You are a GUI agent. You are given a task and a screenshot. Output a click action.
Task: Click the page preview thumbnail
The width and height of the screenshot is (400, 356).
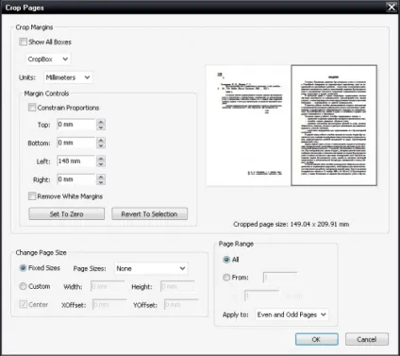292,126
